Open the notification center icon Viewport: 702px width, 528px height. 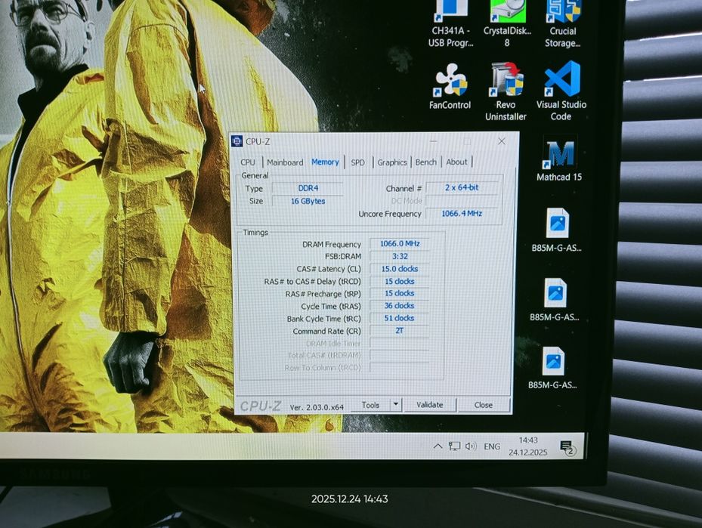tap(567, 447)
